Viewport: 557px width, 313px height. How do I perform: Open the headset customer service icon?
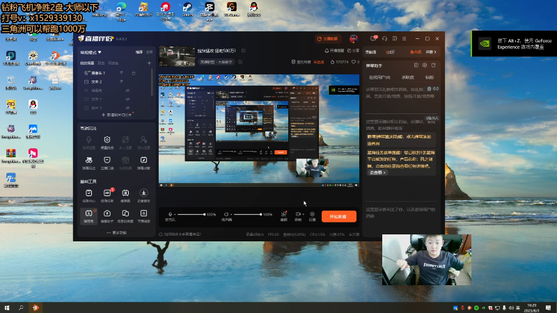(384, 39)
